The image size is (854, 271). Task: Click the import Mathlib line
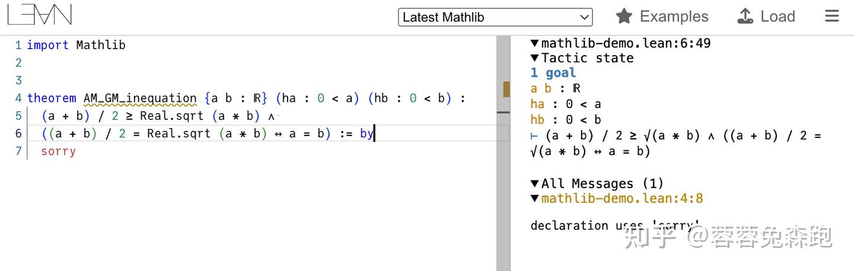point(76,45)
